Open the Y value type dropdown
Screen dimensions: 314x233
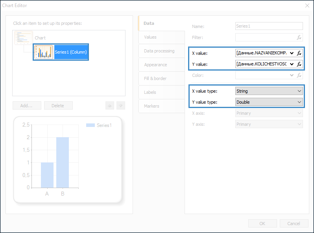coord(269,102)
